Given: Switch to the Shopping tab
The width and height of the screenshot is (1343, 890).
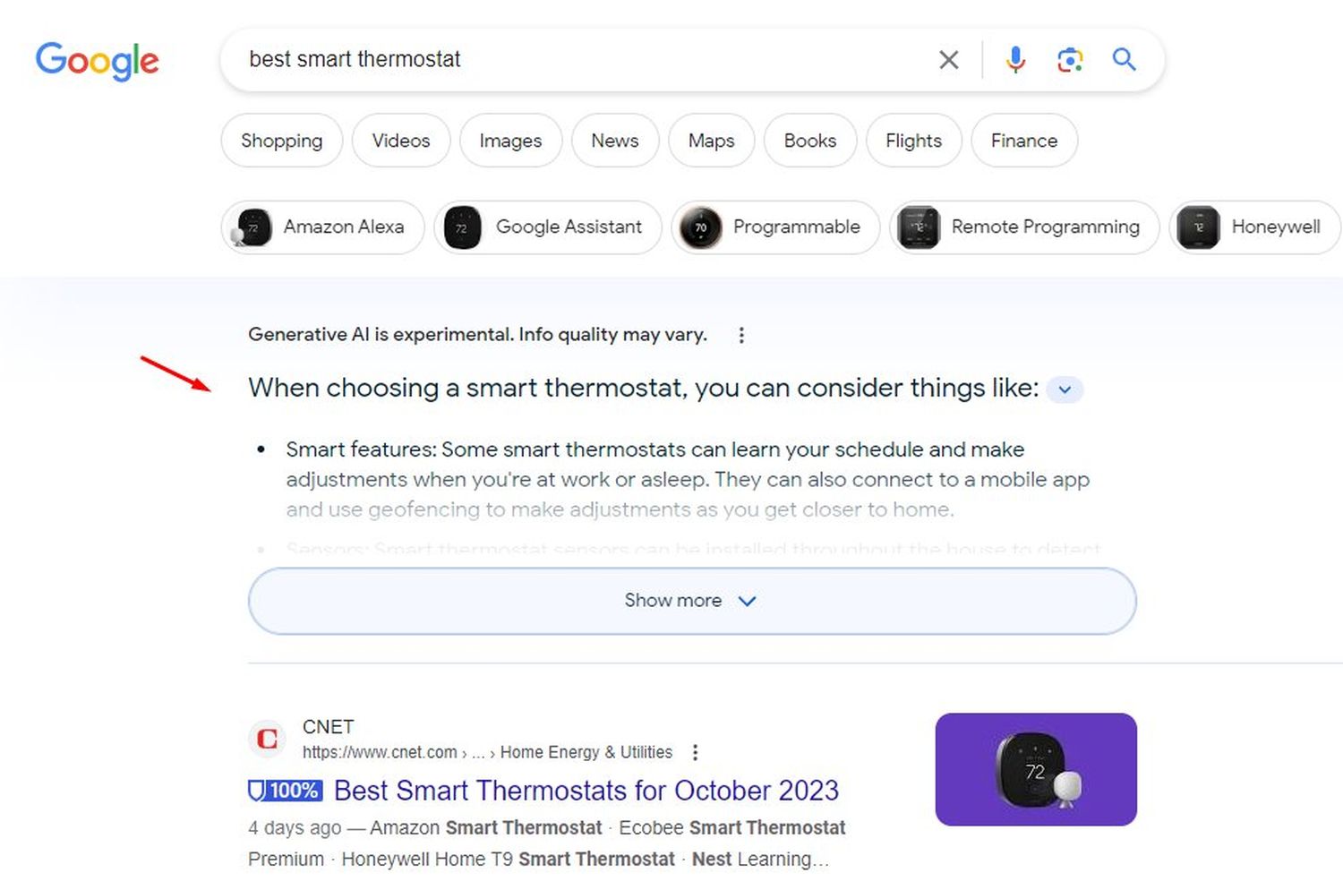Looking at the screenshot, I should click(x=281, y=141).
